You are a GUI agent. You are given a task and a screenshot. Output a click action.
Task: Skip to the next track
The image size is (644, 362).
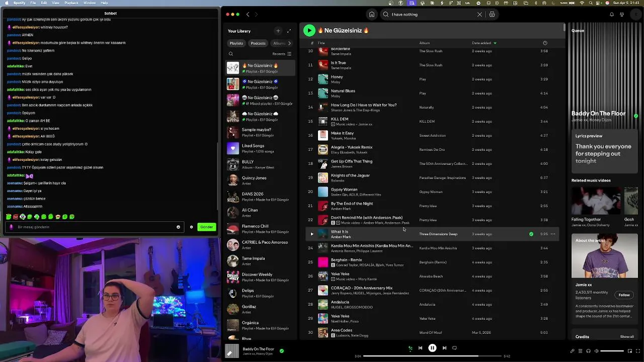(x=444, y=348)
